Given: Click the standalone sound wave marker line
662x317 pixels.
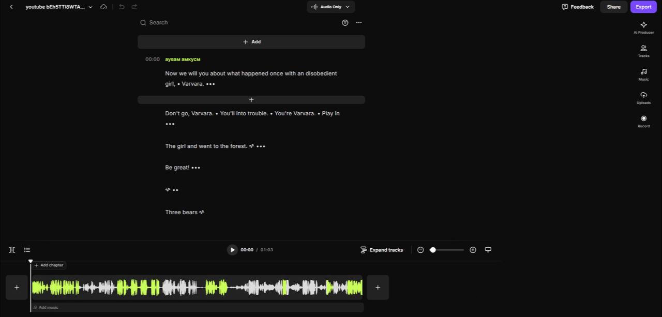Looking at the screenshot, I should coord(168,190).
